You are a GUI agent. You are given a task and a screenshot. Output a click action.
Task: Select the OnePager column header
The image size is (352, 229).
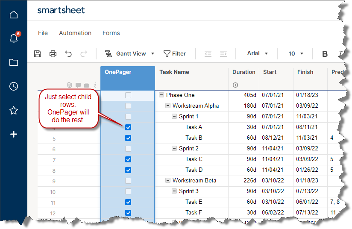click(x=128, y=78)
